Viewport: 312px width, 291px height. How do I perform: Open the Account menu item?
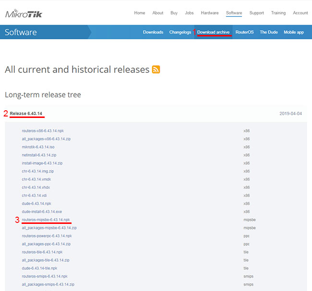300,13
